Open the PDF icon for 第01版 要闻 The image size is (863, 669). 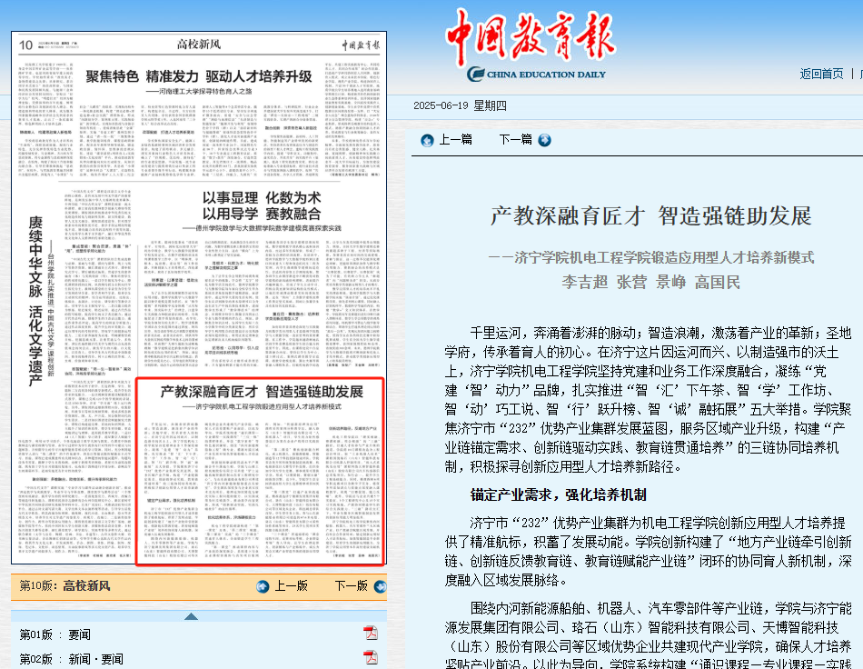pyautogui.click(x=371, y=633)
